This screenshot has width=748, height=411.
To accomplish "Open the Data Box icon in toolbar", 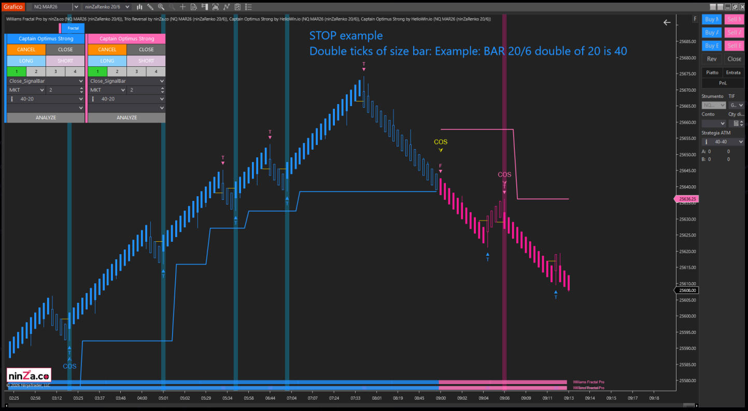I will (x=193, y=7).
